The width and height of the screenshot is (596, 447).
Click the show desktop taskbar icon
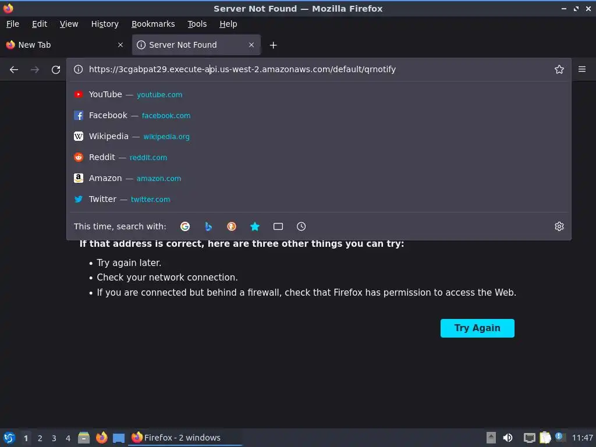point(119,438)
